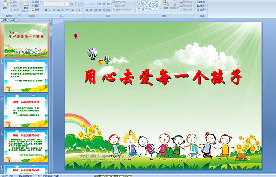Open the Font group dialog launcher

[82, 16]
